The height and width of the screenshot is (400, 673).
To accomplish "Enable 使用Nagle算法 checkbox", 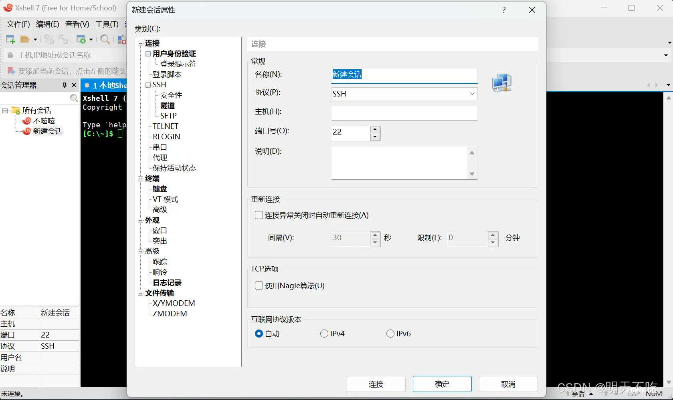I will click(259, 286).
